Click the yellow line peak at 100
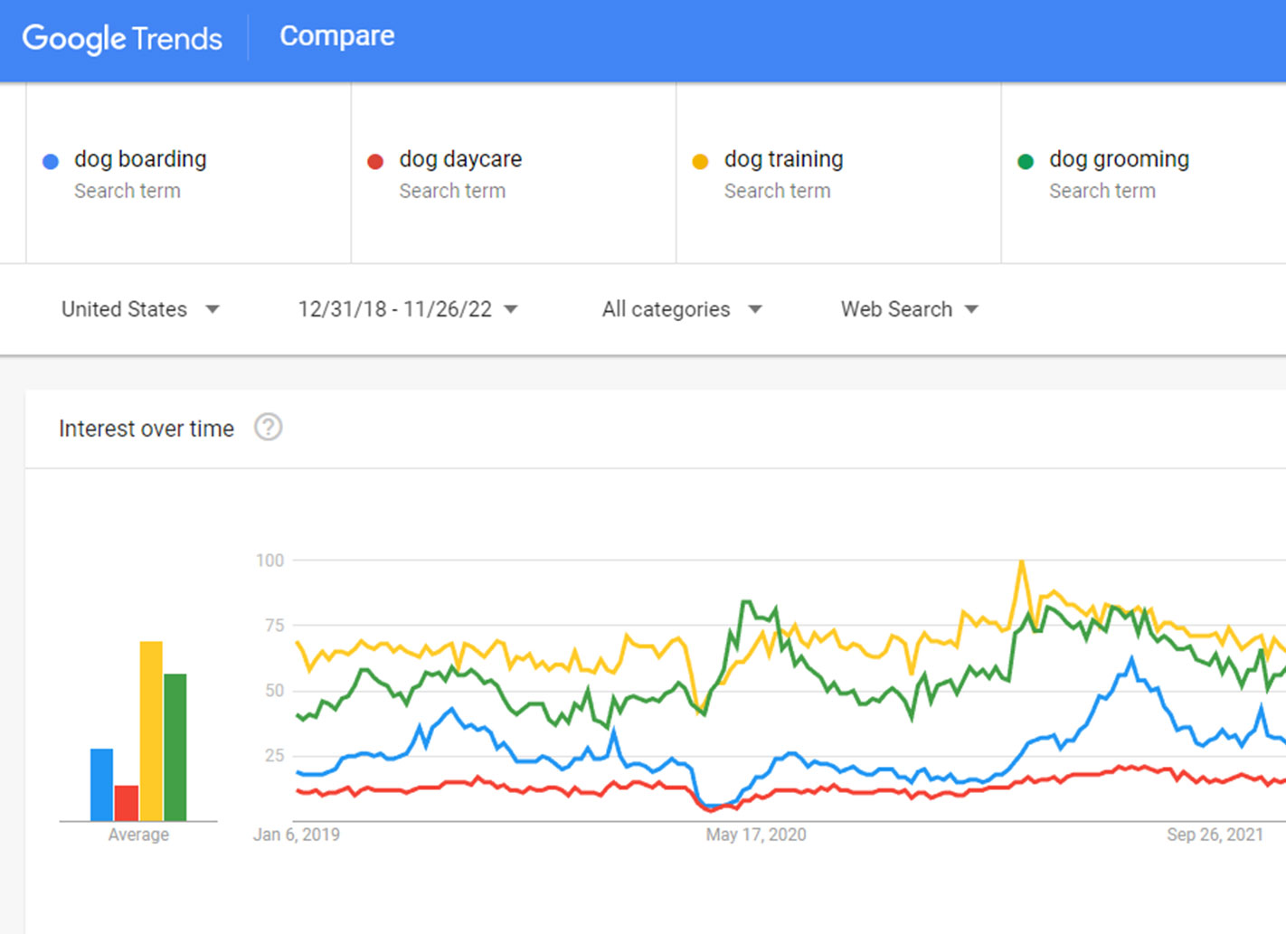The image size is (1286, 934). coord(1022,562)
